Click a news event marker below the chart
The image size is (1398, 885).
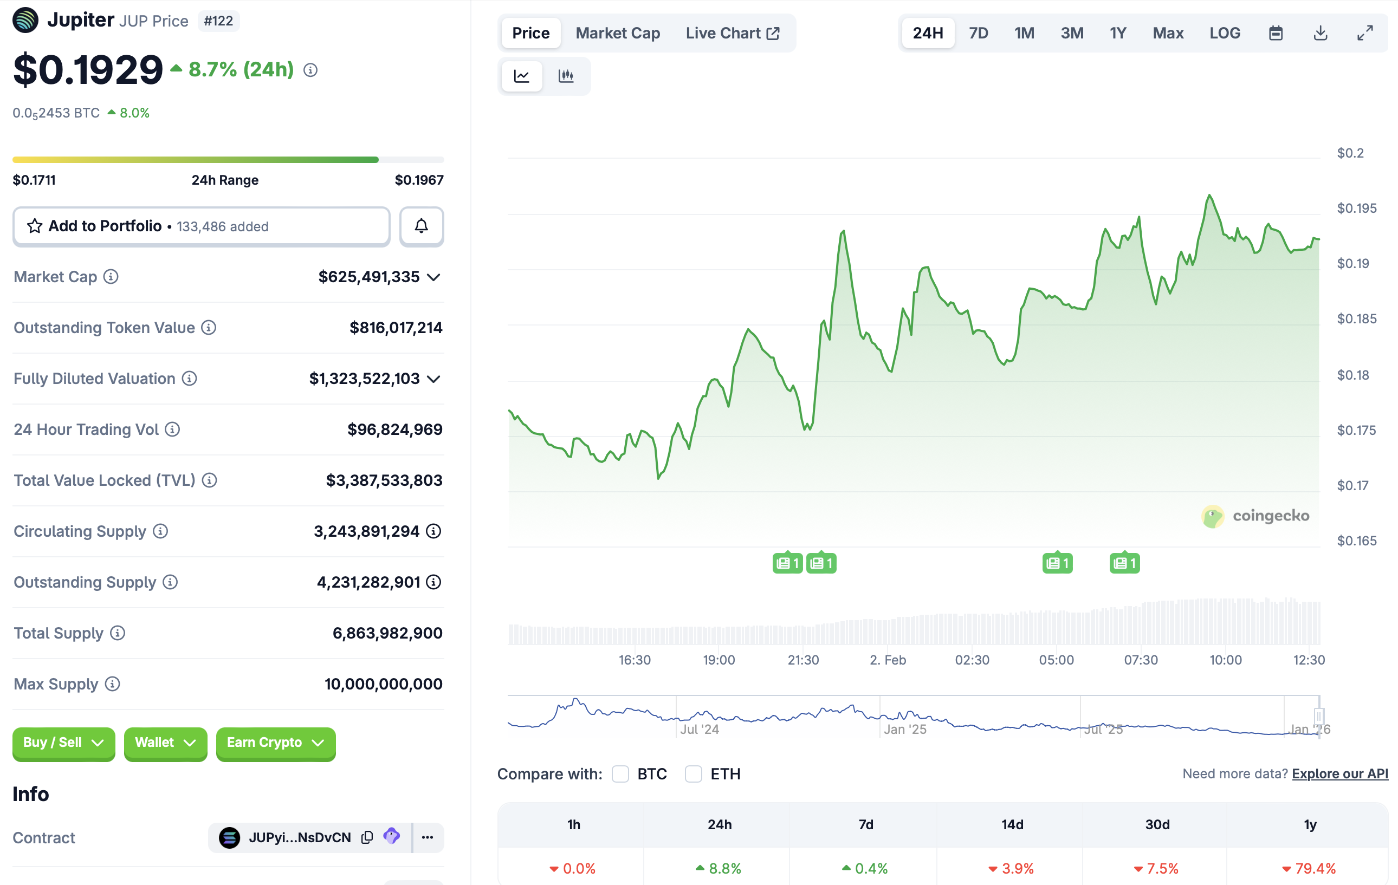(x=787, y=562)
